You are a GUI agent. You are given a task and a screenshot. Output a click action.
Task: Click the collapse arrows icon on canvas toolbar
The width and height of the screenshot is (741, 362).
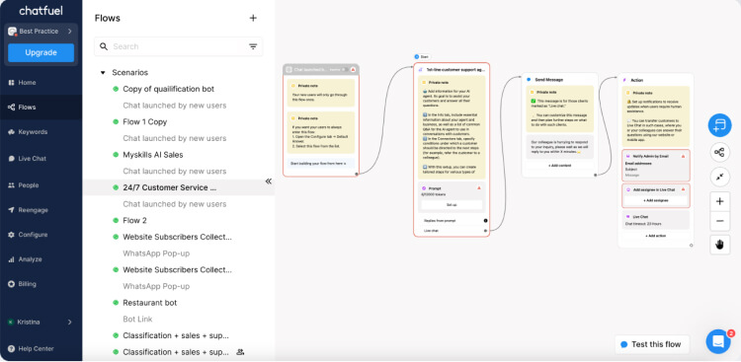pos(719,177)
